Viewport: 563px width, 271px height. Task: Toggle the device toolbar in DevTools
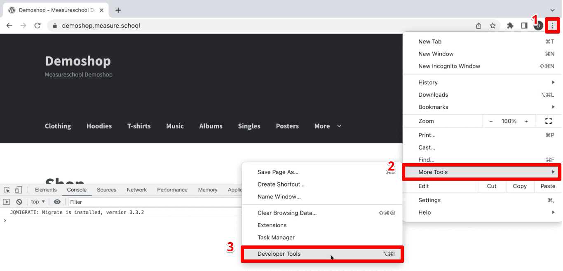[x=17, y=189]
